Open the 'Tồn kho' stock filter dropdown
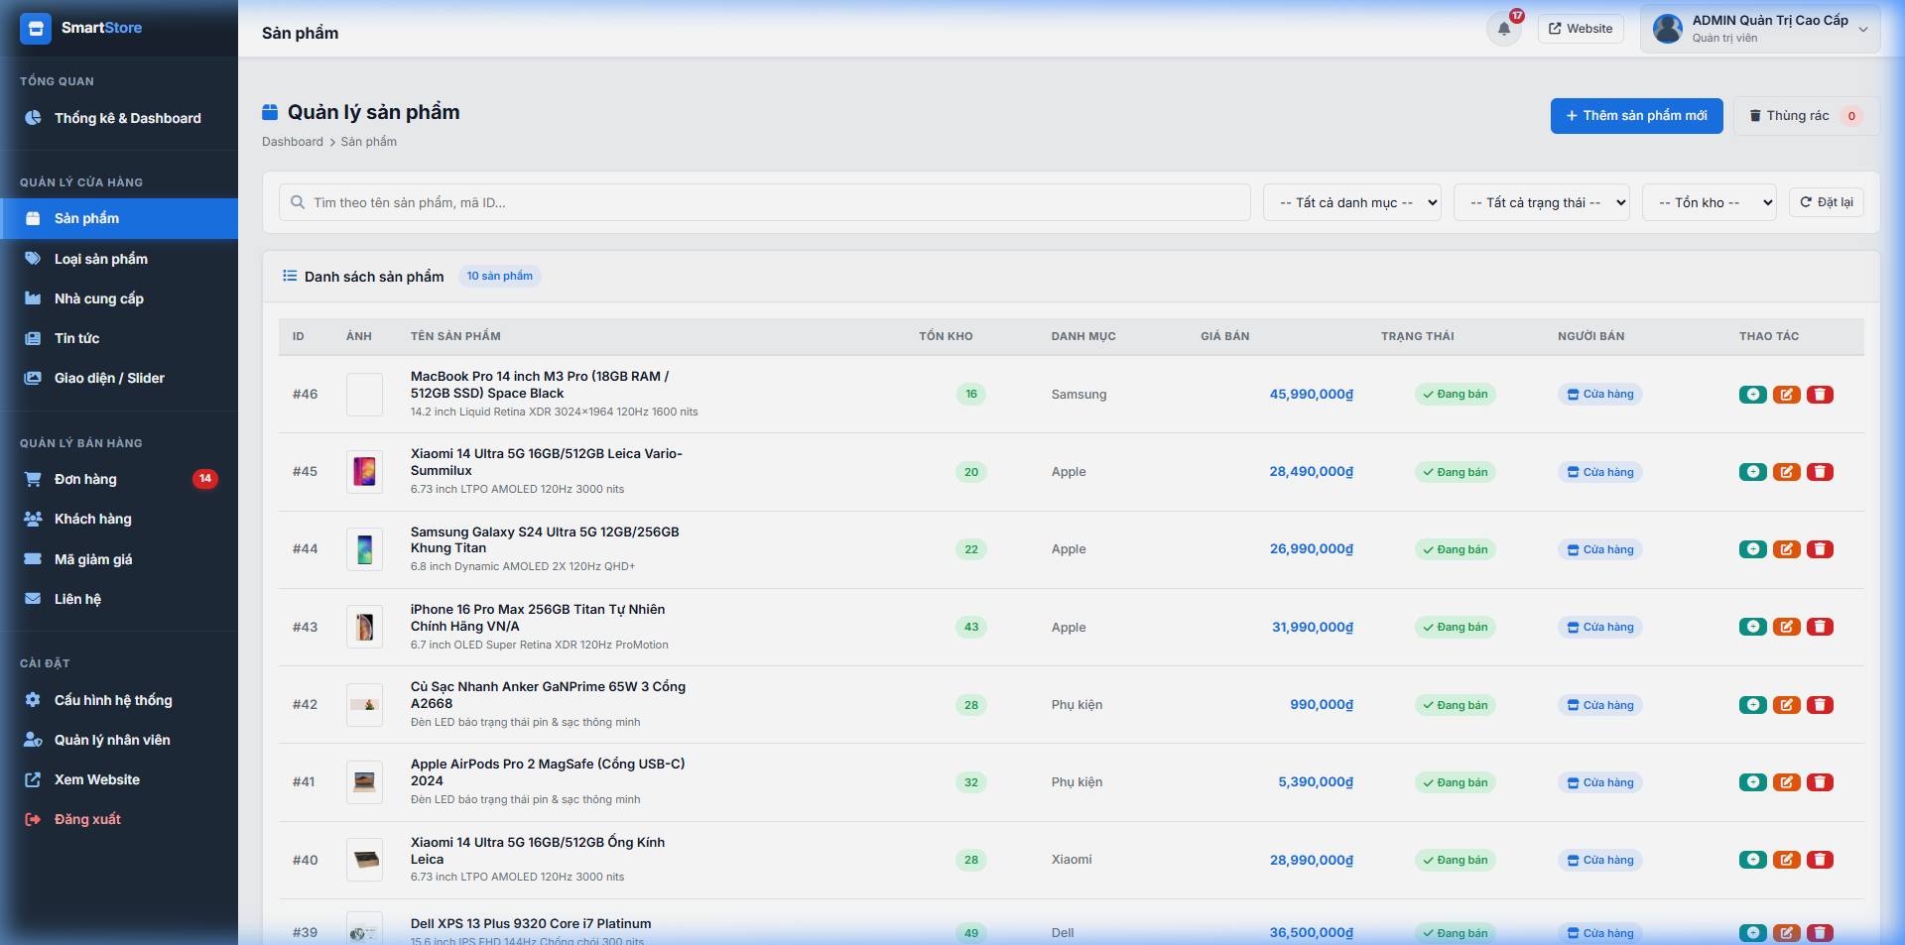The width and height of the screenshot is (1905, 945). 1710,202
